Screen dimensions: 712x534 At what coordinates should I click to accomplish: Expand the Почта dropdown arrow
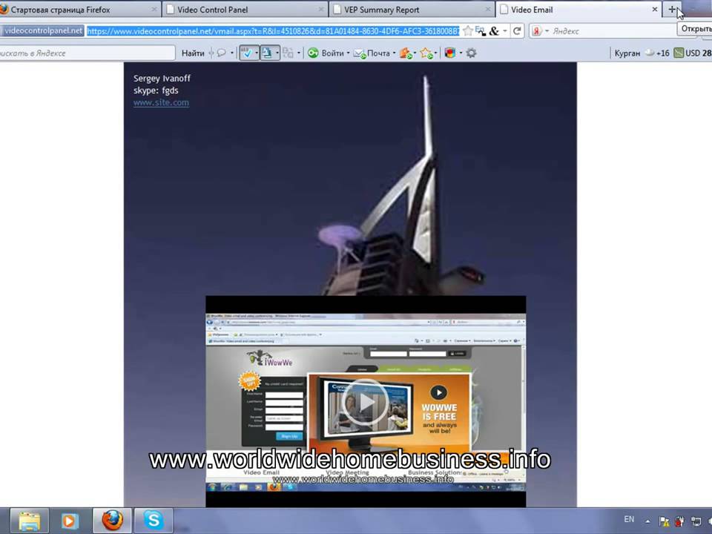394,53
